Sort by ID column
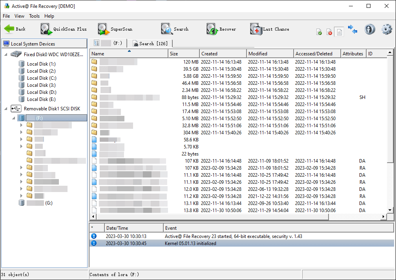Screen dimensions: 396x280 [x=376, y=53]
